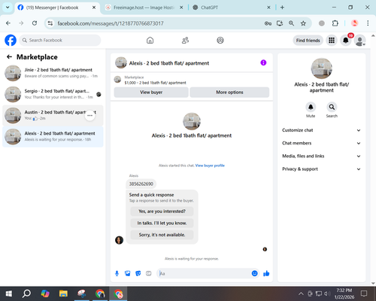Open the account profile avatar menu
Viewport: 376px width, 301px height.
click(x=359, y=41)
